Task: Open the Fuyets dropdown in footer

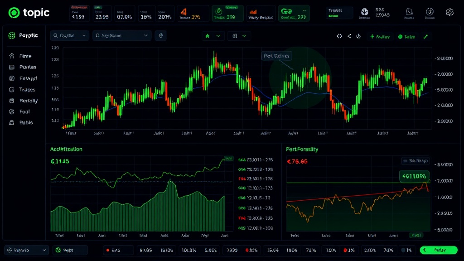Action: coord(26,250)
